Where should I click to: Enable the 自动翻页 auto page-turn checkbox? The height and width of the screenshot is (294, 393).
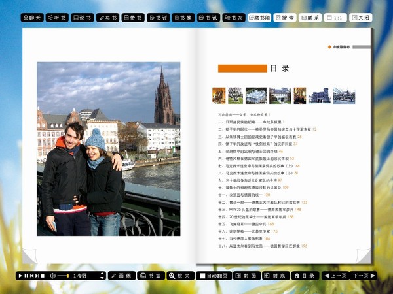[x=202, y=276]
